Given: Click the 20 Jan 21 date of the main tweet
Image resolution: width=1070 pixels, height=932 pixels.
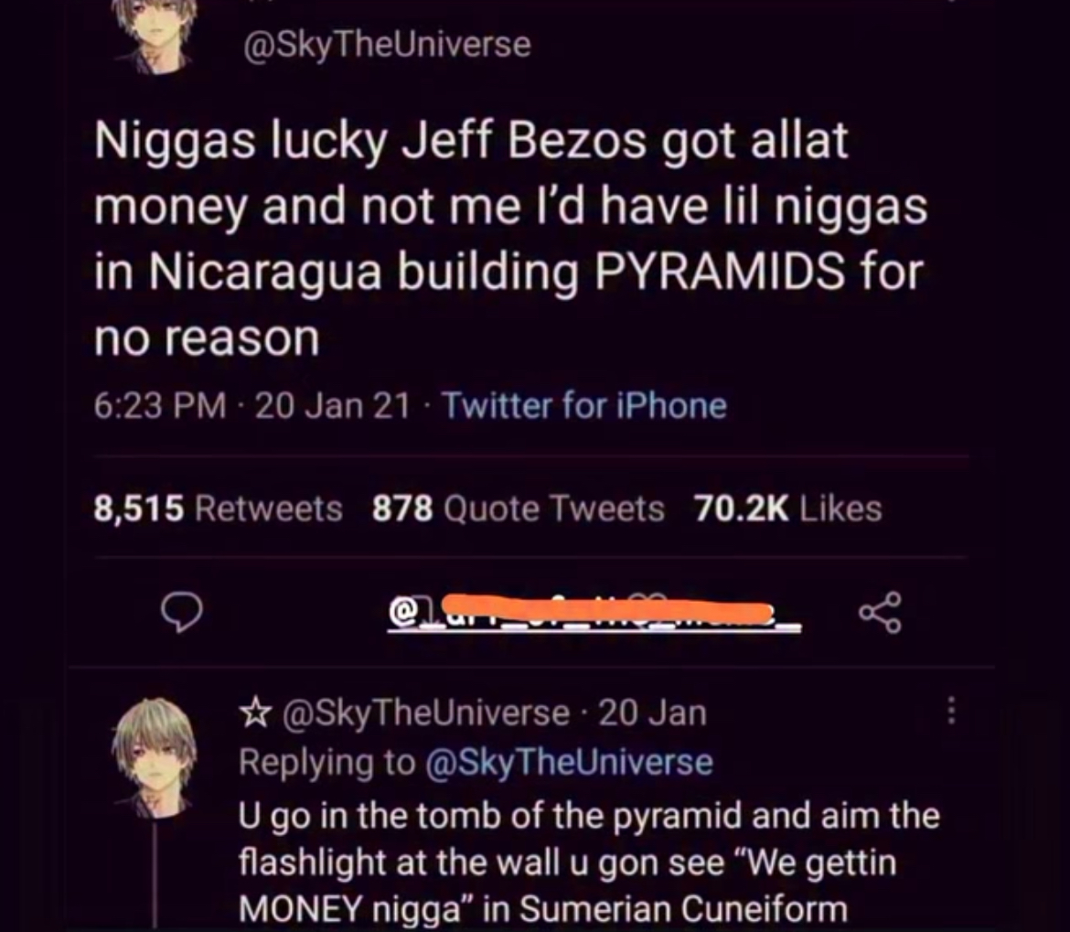Looking at the screenshot, I should [x=332, y=405].
